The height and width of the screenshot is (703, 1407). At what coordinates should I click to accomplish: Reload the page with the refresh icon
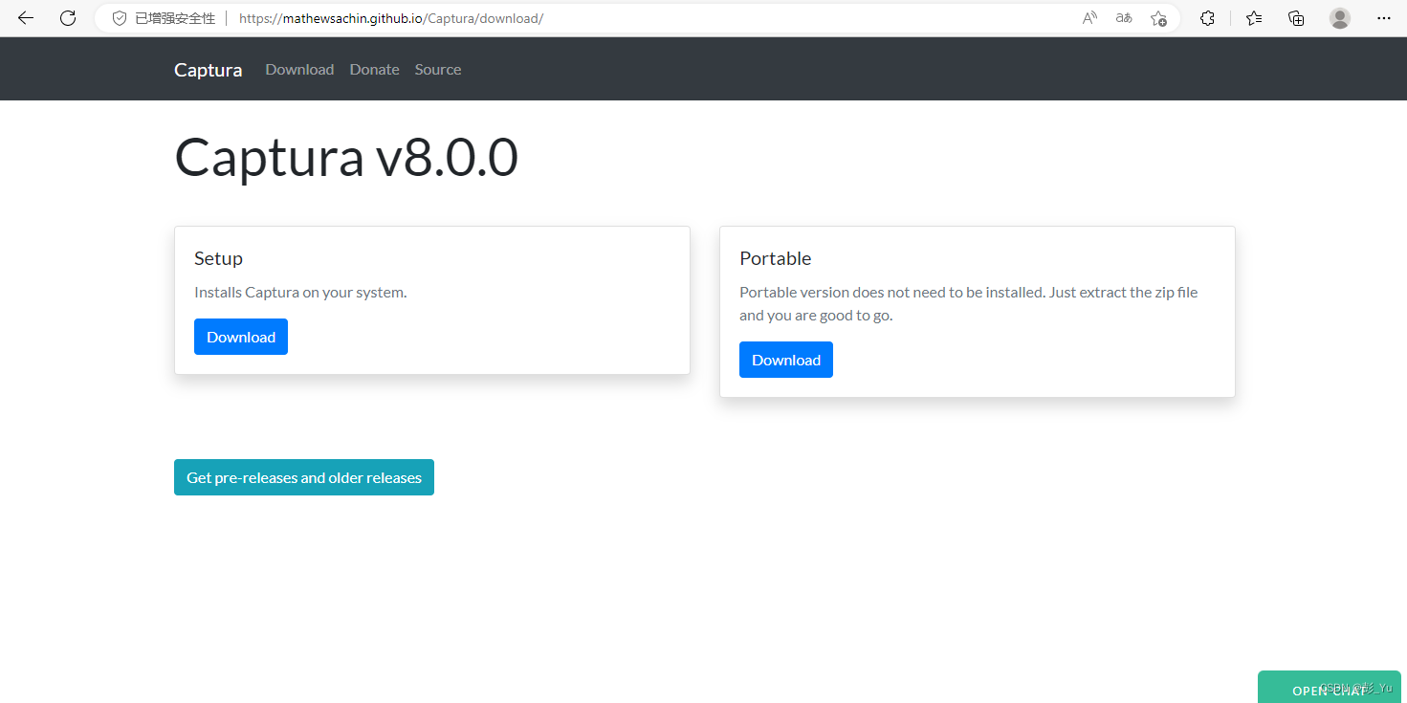tap(68, 18)
